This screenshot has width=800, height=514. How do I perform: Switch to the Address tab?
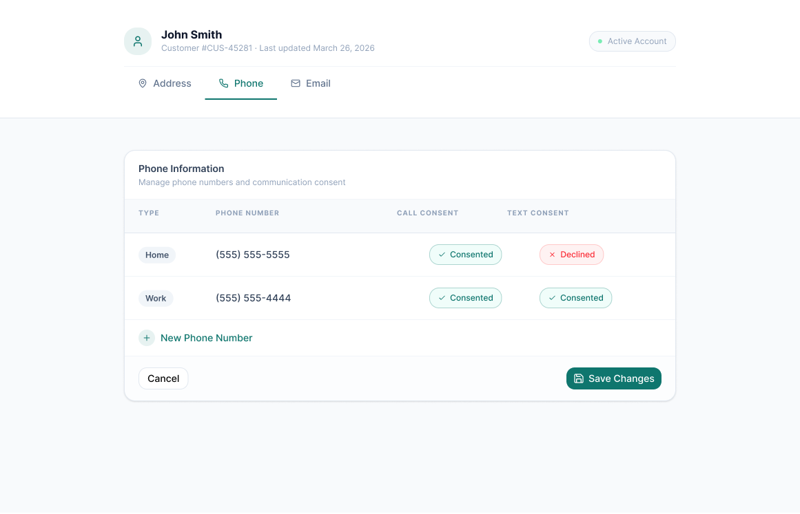click(x=165, y=83)
